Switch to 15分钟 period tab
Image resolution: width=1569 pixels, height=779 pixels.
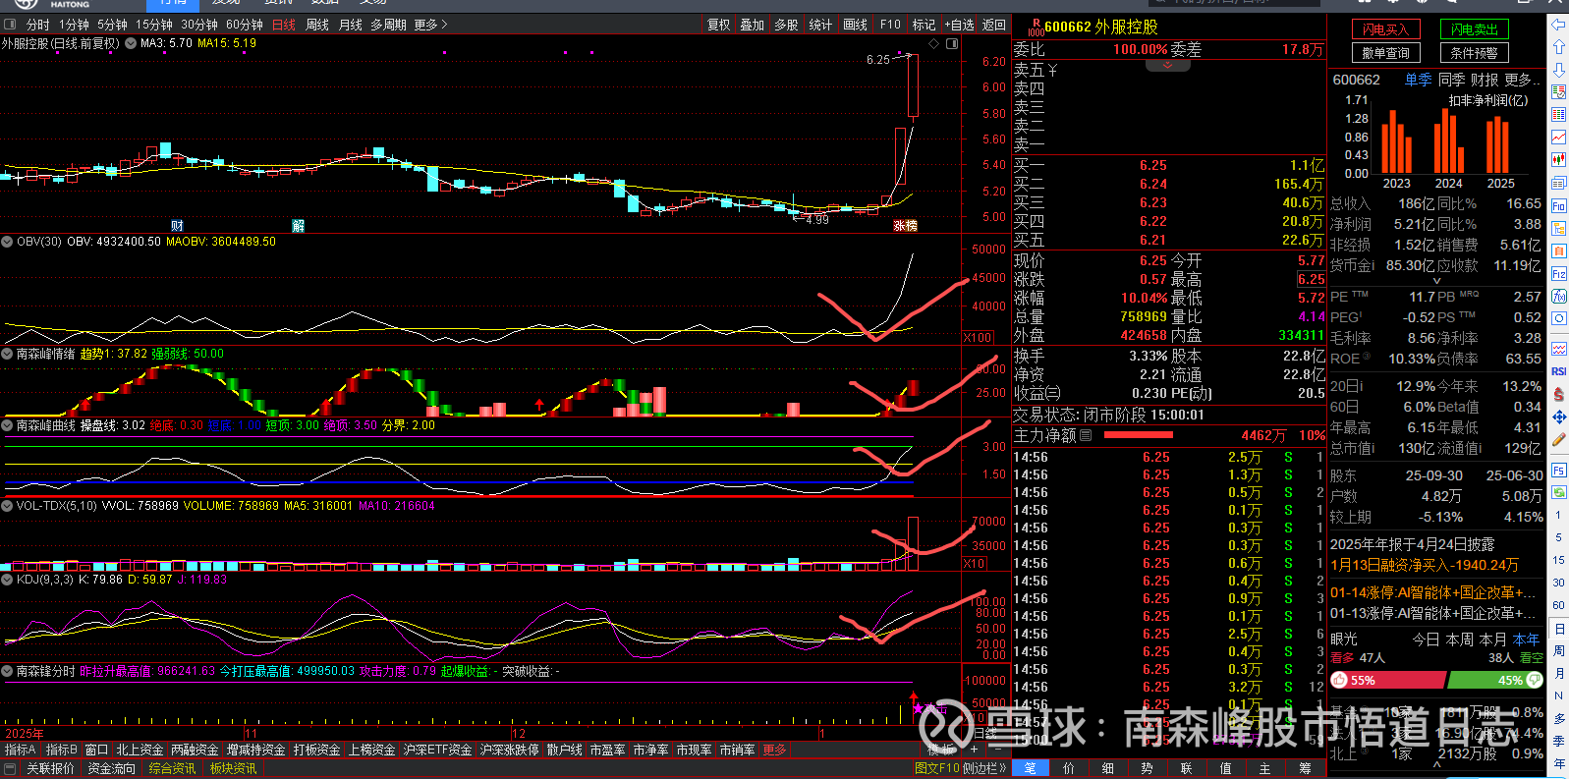click(x=154, y=25)
